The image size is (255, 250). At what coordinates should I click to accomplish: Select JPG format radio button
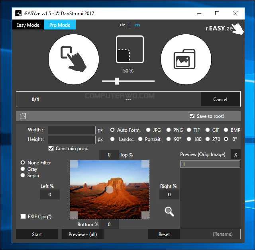(148, 130)
